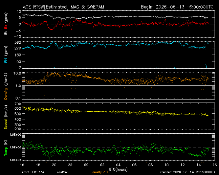This screenshot has width=219, height=175.
Task: Click the '06' hour tick label
Action: pyautogui.click(x=134, y=165)
